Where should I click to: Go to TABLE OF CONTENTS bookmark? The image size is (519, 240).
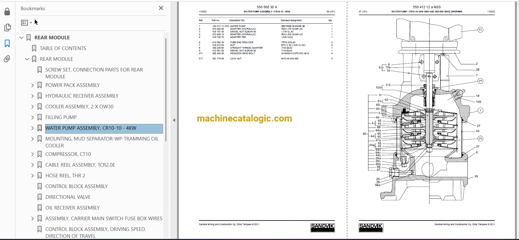point(63,48)
